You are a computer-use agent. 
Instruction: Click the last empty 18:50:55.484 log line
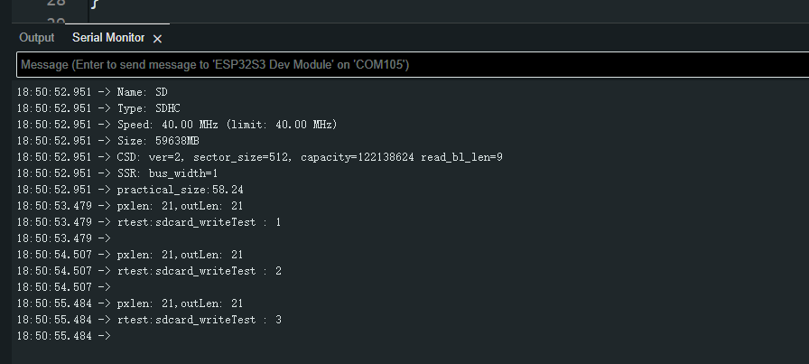pos(64,336)
